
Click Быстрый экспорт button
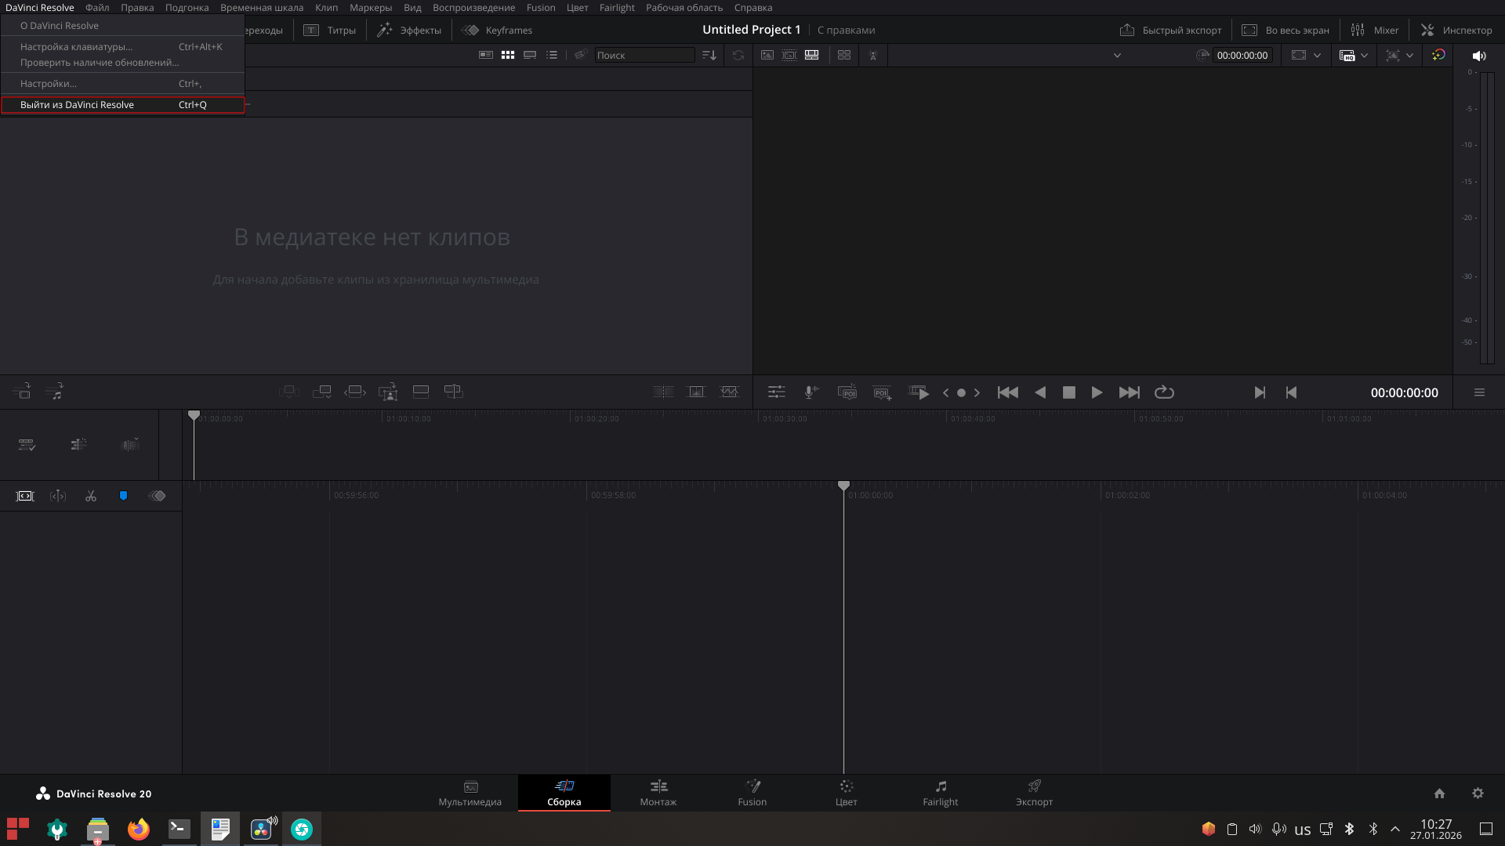(x=1170, y=30)
